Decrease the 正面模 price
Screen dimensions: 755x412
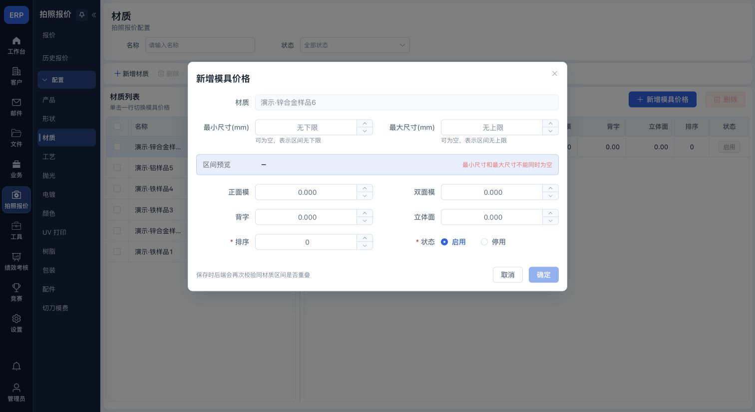coord(365,196)
